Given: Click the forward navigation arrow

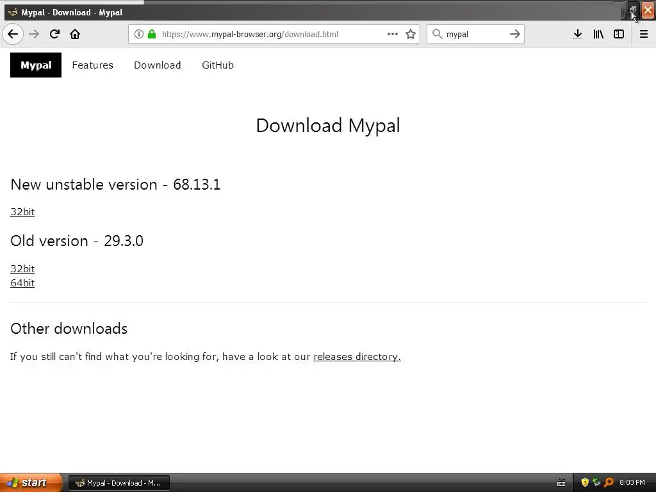Looking at the screenshot, I should click(34, 35).
